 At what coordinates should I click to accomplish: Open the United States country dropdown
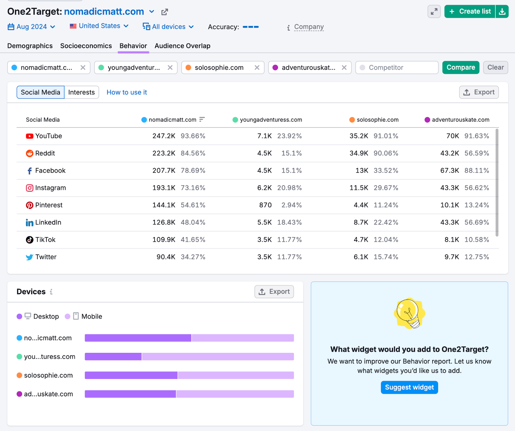[x=99, y=26]
